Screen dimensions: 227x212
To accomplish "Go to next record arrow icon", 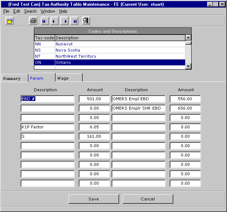I will [65, 21].
